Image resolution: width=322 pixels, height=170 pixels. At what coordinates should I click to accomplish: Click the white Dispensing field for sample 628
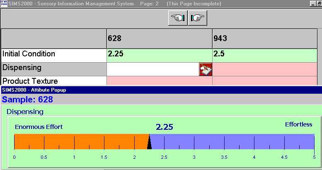153,69
